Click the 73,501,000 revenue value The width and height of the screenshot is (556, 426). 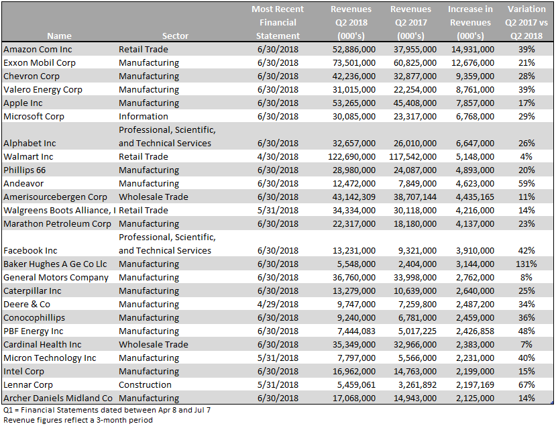point(354,63)
